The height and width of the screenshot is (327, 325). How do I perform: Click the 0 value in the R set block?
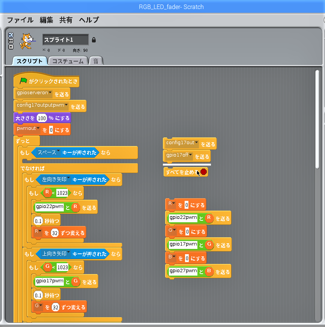tap(187, 205)
